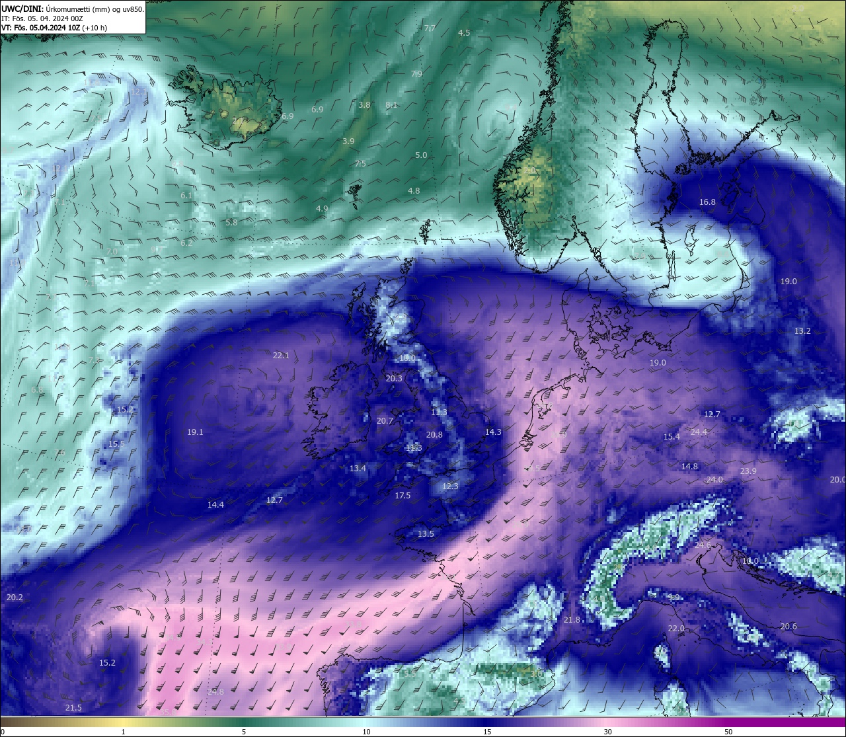Click the 21.8 value over southern France
The image size is (846, 737).
(x=572, y=620)
